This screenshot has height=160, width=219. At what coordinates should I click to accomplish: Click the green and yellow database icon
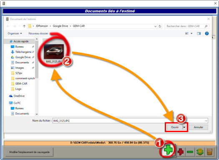pos(200,152)
